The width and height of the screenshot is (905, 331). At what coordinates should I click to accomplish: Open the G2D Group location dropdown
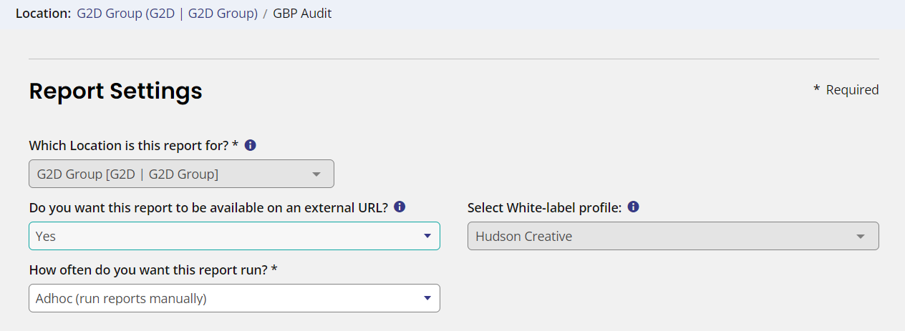[181, 174]
